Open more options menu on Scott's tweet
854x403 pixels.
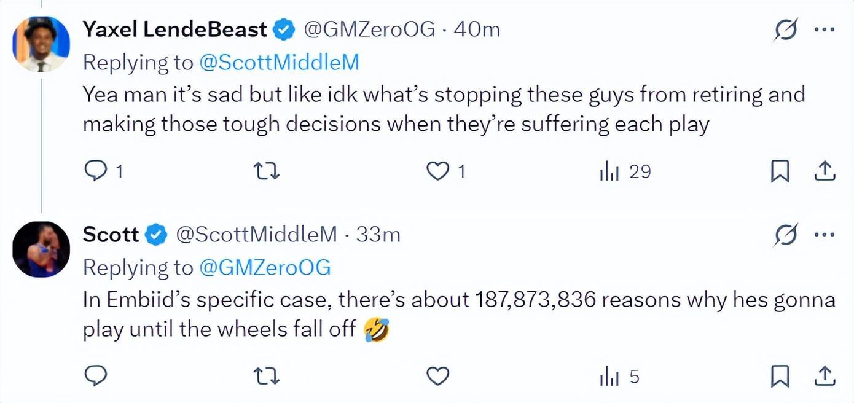pos(824,234)
